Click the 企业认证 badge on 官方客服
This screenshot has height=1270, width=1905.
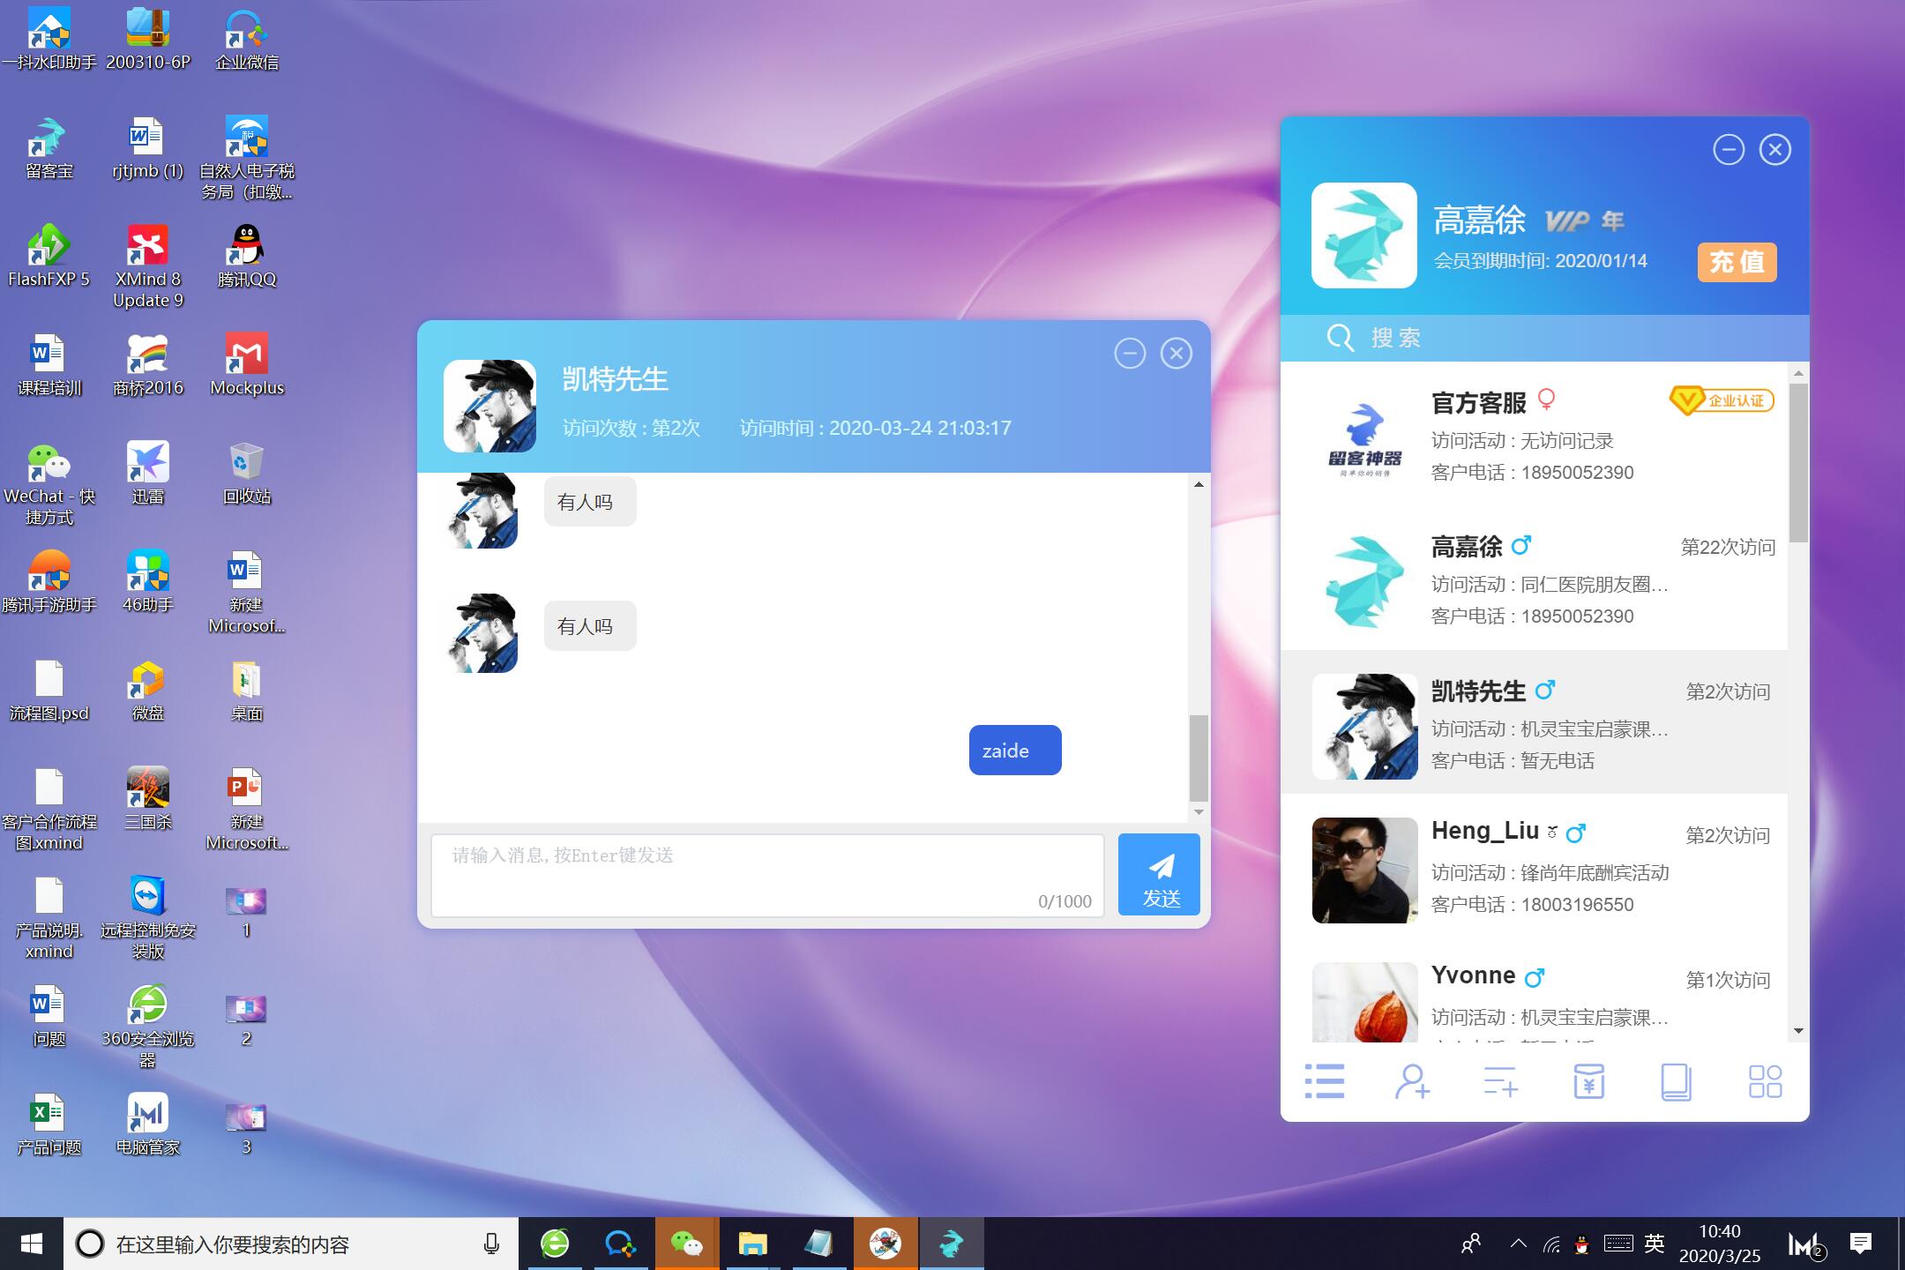[1721, 400]
